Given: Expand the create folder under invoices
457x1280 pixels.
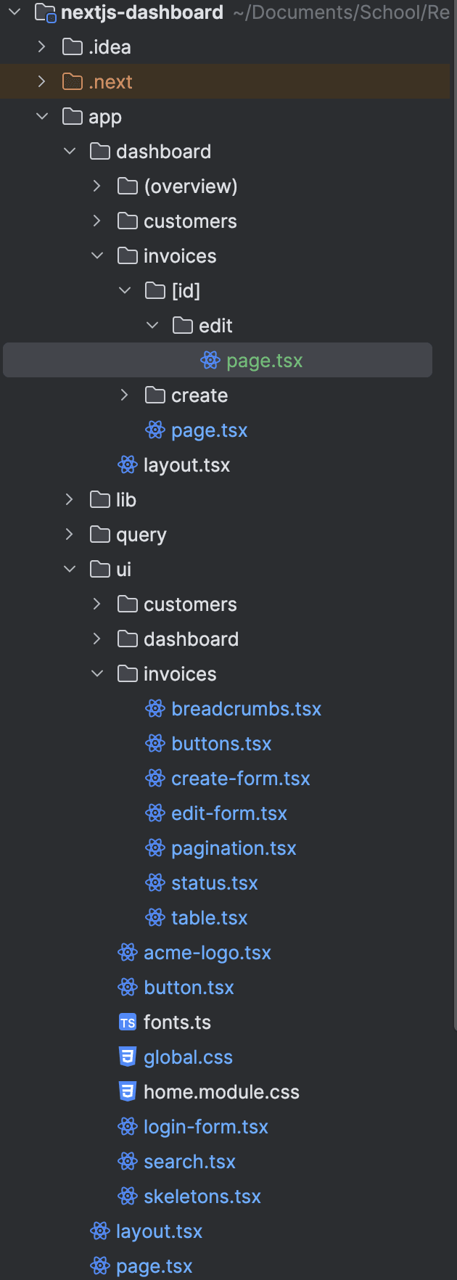Looking at the screenshot, I should 125,395.
